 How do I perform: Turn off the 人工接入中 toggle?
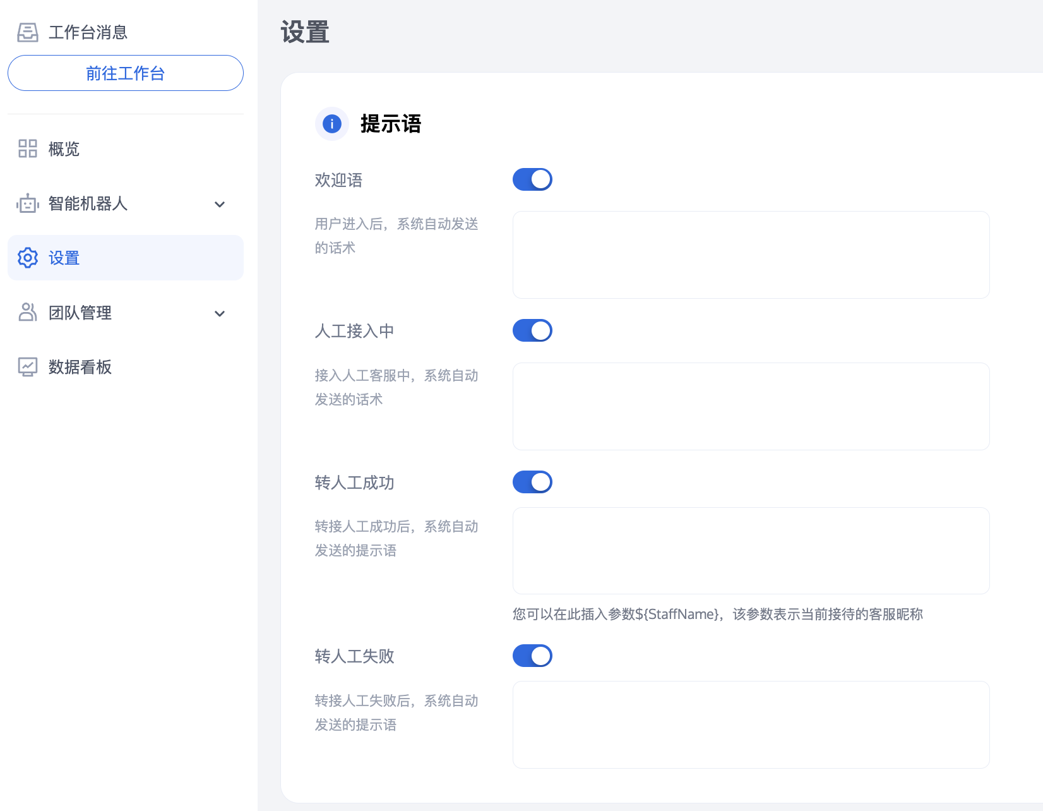pyautogui.click(x=532, y=330)
